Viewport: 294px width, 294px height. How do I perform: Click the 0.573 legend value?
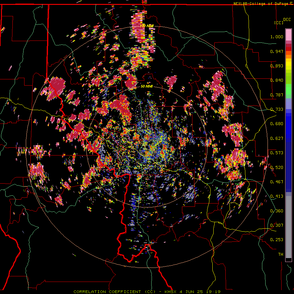coord(277,153)
